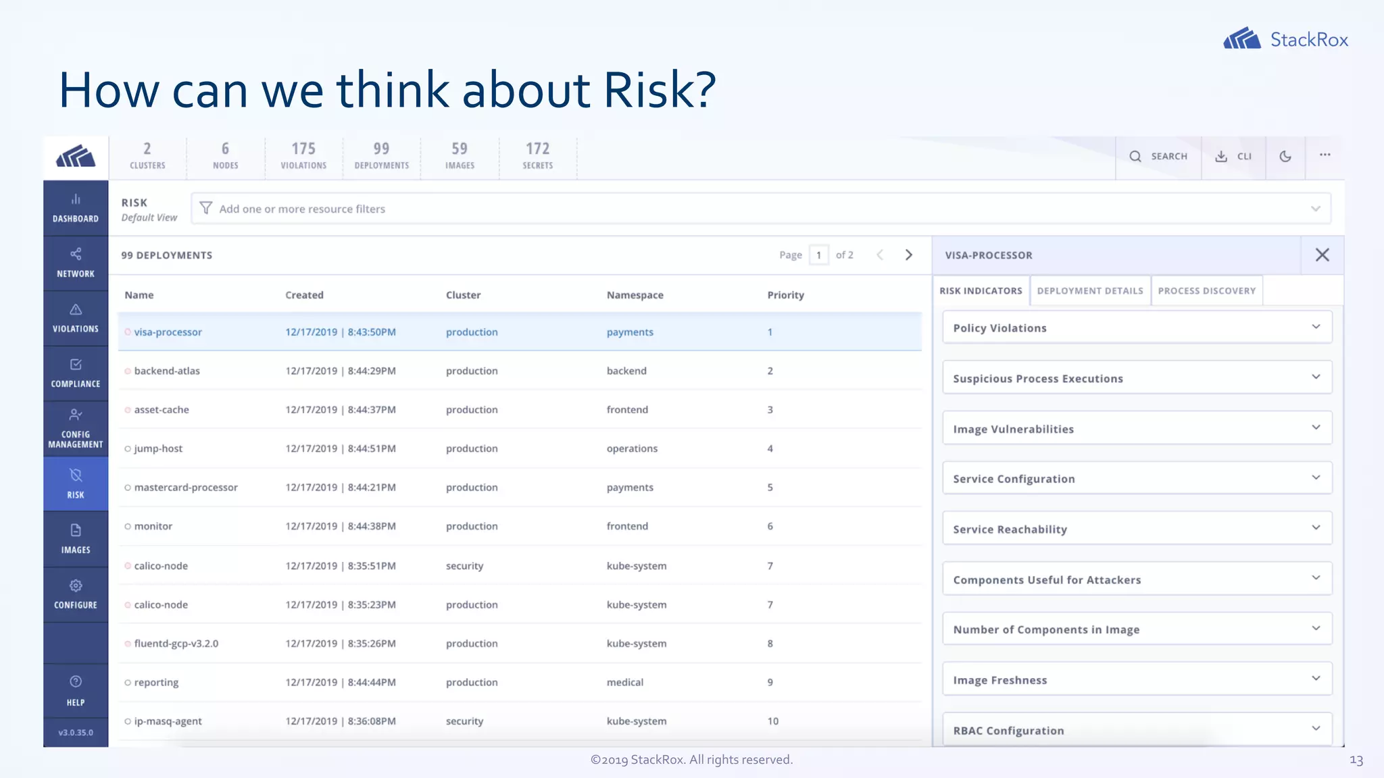1384x778 pixels.
Task: Download the CLI tool
Action: click(1233, 157)
